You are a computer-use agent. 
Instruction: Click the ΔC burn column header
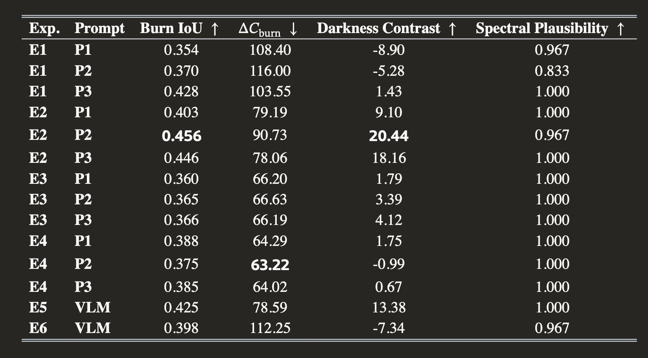(x=268, y=29)
